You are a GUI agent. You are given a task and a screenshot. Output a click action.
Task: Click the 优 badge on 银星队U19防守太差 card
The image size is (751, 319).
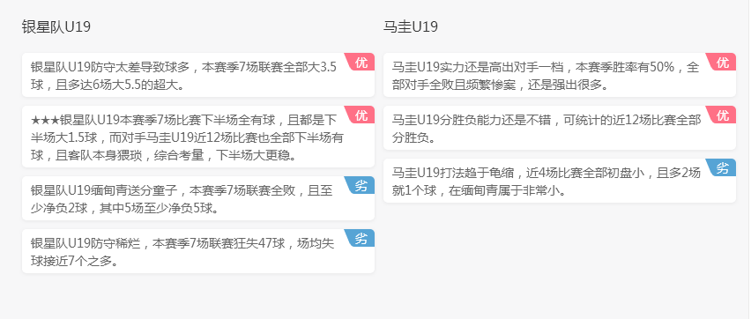(361, 62)
